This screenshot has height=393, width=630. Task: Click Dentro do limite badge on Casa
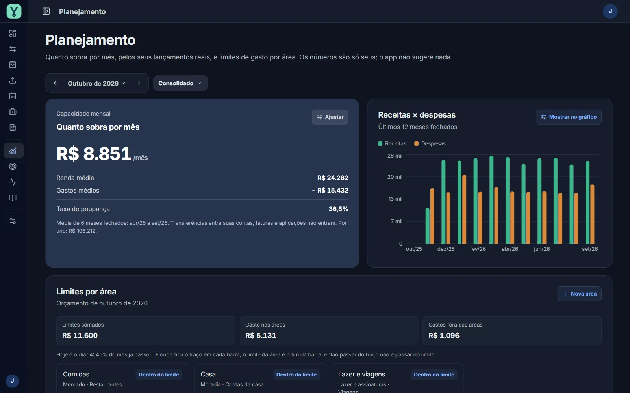click(296, 375)
